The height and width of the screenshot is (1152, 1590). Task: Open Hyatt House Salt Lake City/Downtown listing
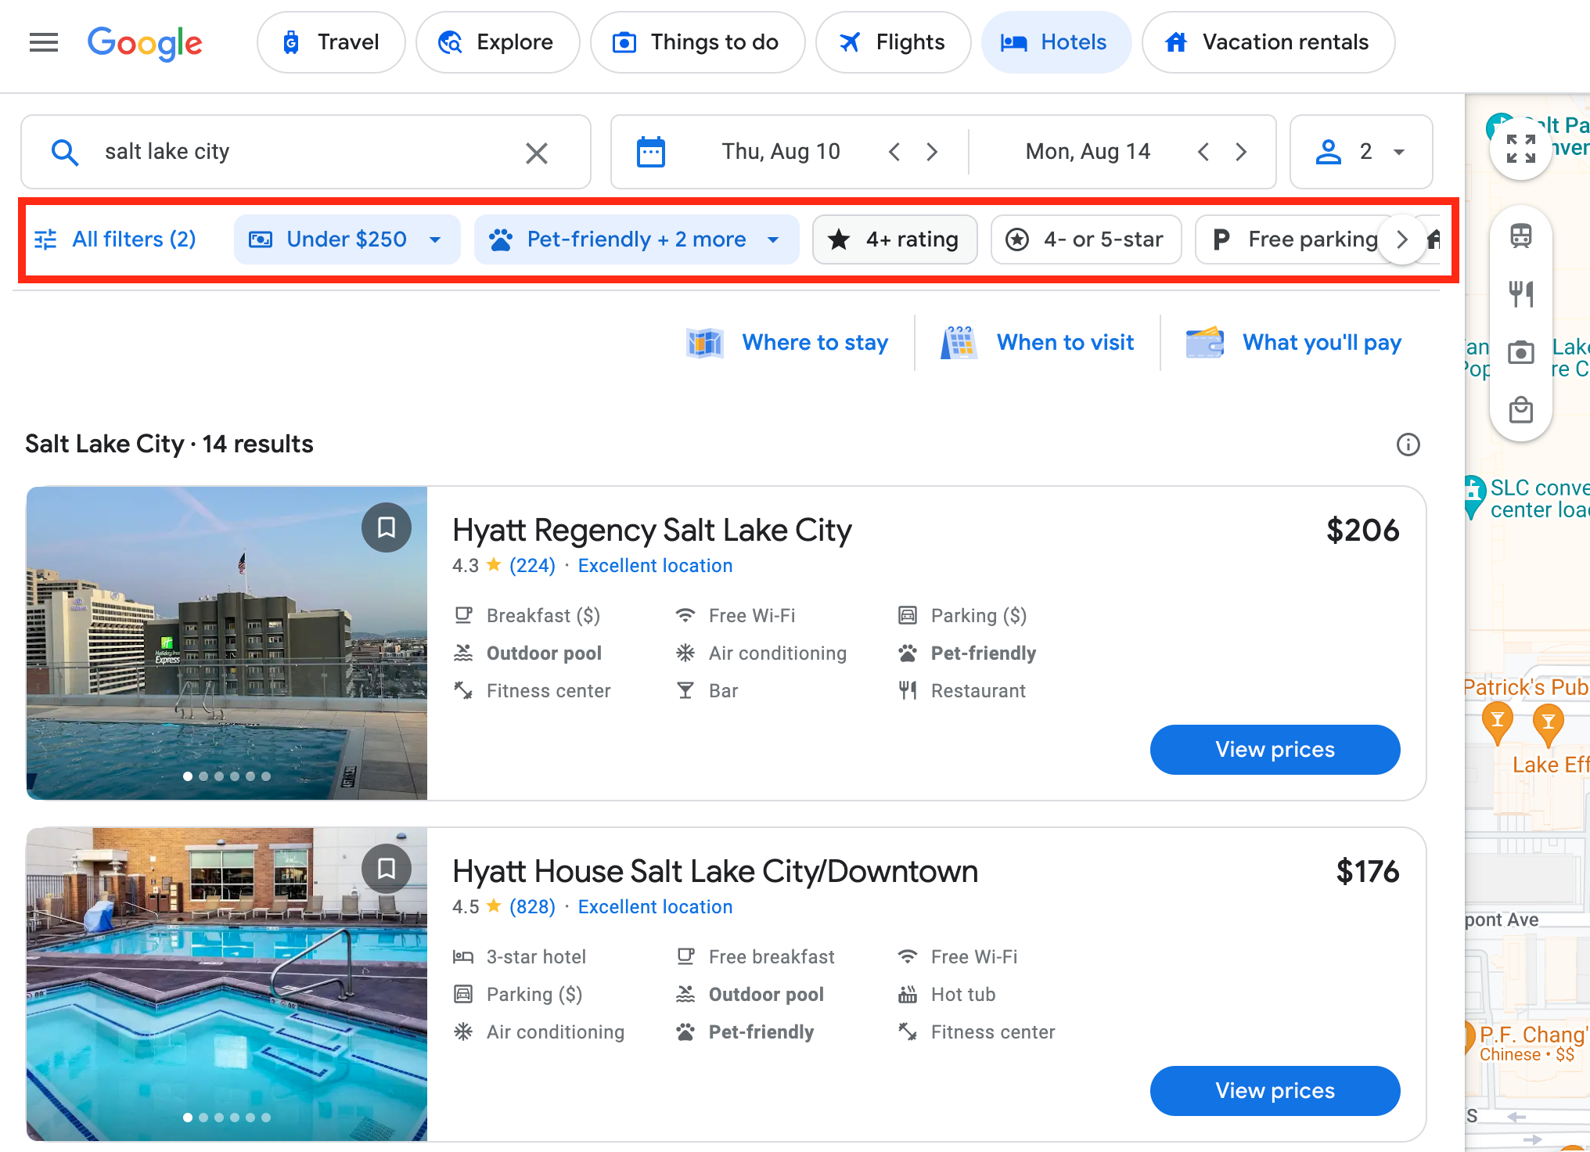coord(715,872)
